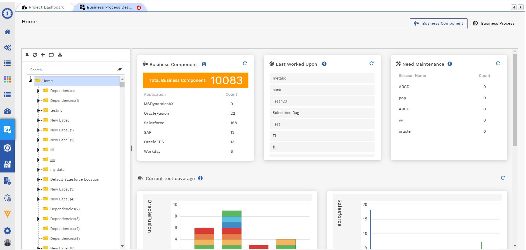Refresh the Last Worked Upon card
The image size is (526, 250).
tap(372, 63)
